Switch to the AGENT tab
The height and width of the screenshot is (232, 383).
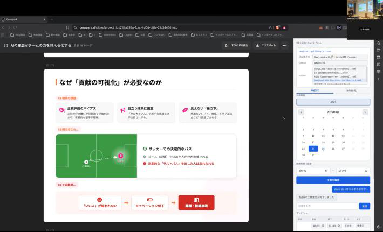pyautogui.click(x=314, y=90)
